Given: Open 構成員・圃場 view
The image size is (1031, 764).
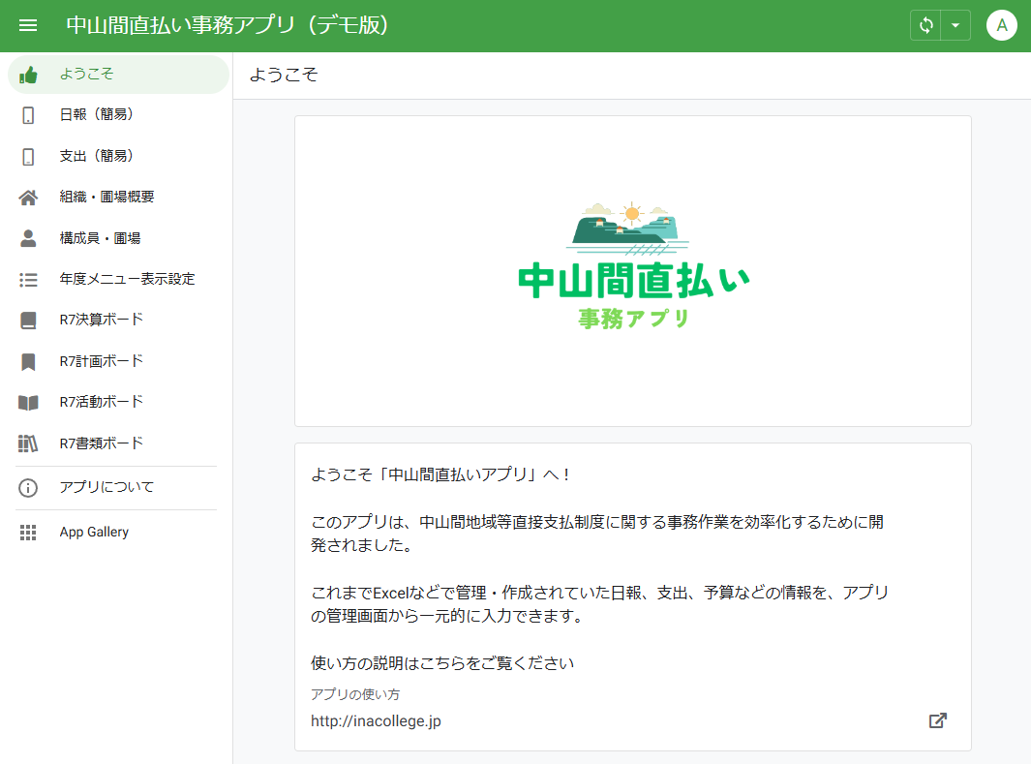Looking at the screenshot, I should 118,238.
